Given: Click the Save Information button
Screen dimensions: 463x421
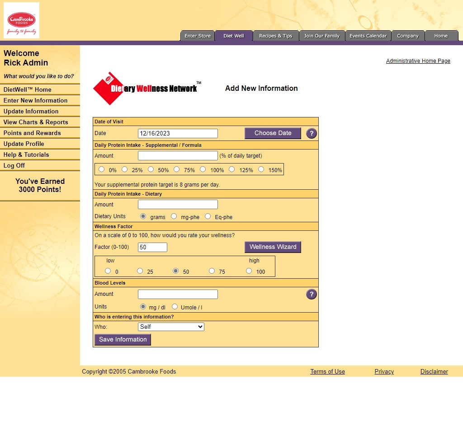Looking at the screenshot, I should click(x=123, y=340).
